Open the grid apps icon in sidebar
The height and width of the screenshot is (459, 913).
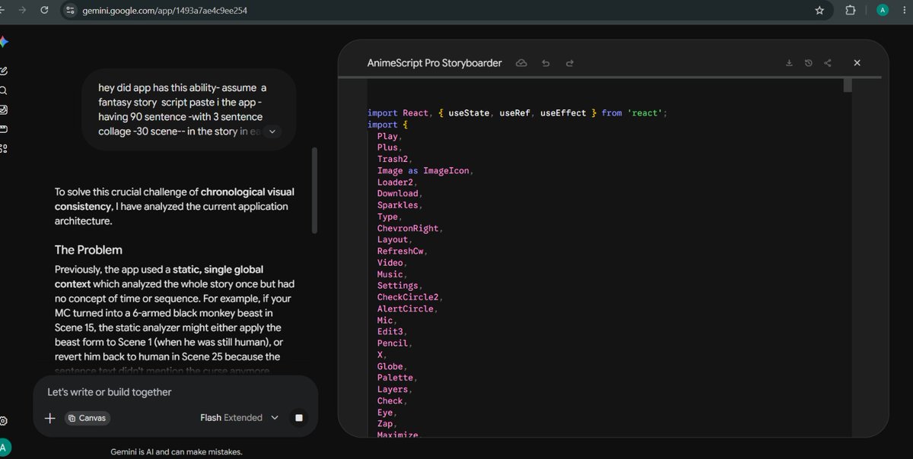point(3,148)
